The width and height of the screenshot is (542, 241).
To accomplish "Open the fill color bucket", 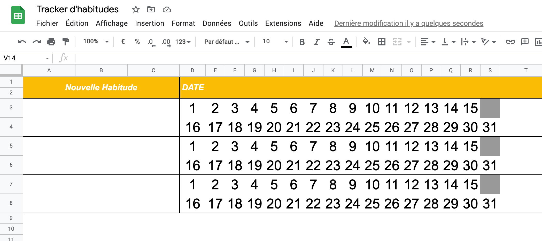I will [x=366, y=41].
